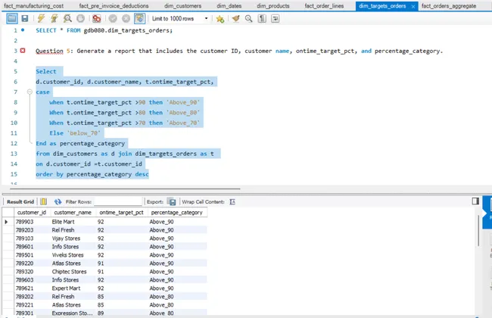Image resolution: width=492 pixels, height=318 pixels.
Task: Sort by customer_id column header
Action: click(32, 213)
